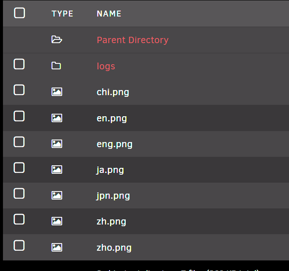The image size is (289, 271).
Task: Open the logs folder link
Action: 106,66
